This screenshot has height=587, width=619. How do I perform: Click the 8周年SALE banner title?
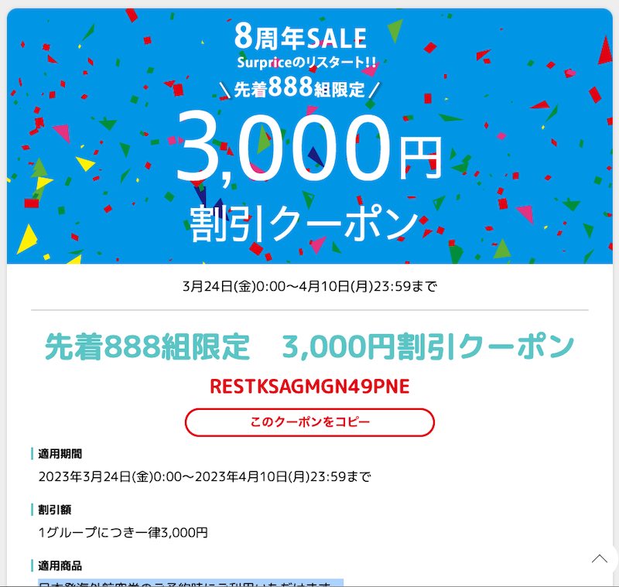point(300,37)
